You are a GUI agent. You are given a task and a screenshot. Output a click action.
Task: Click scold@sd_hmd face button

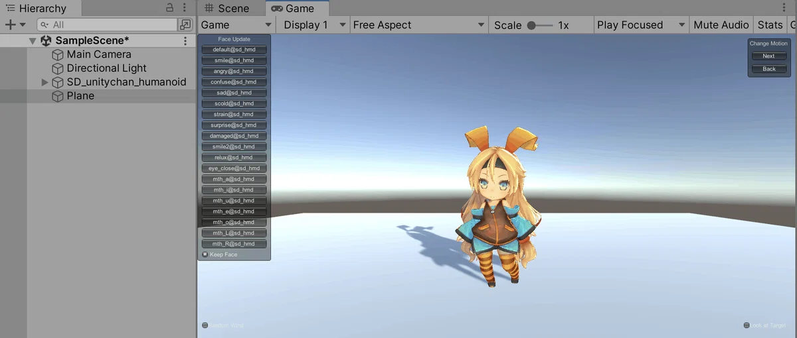tap(234, 103)
